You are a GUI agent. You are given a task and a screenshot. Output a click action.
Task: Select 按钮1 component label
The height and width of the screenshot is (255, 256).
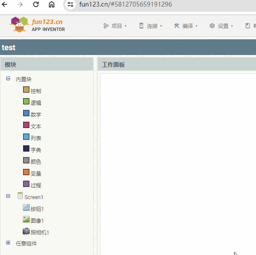click(x=37, y=209)
